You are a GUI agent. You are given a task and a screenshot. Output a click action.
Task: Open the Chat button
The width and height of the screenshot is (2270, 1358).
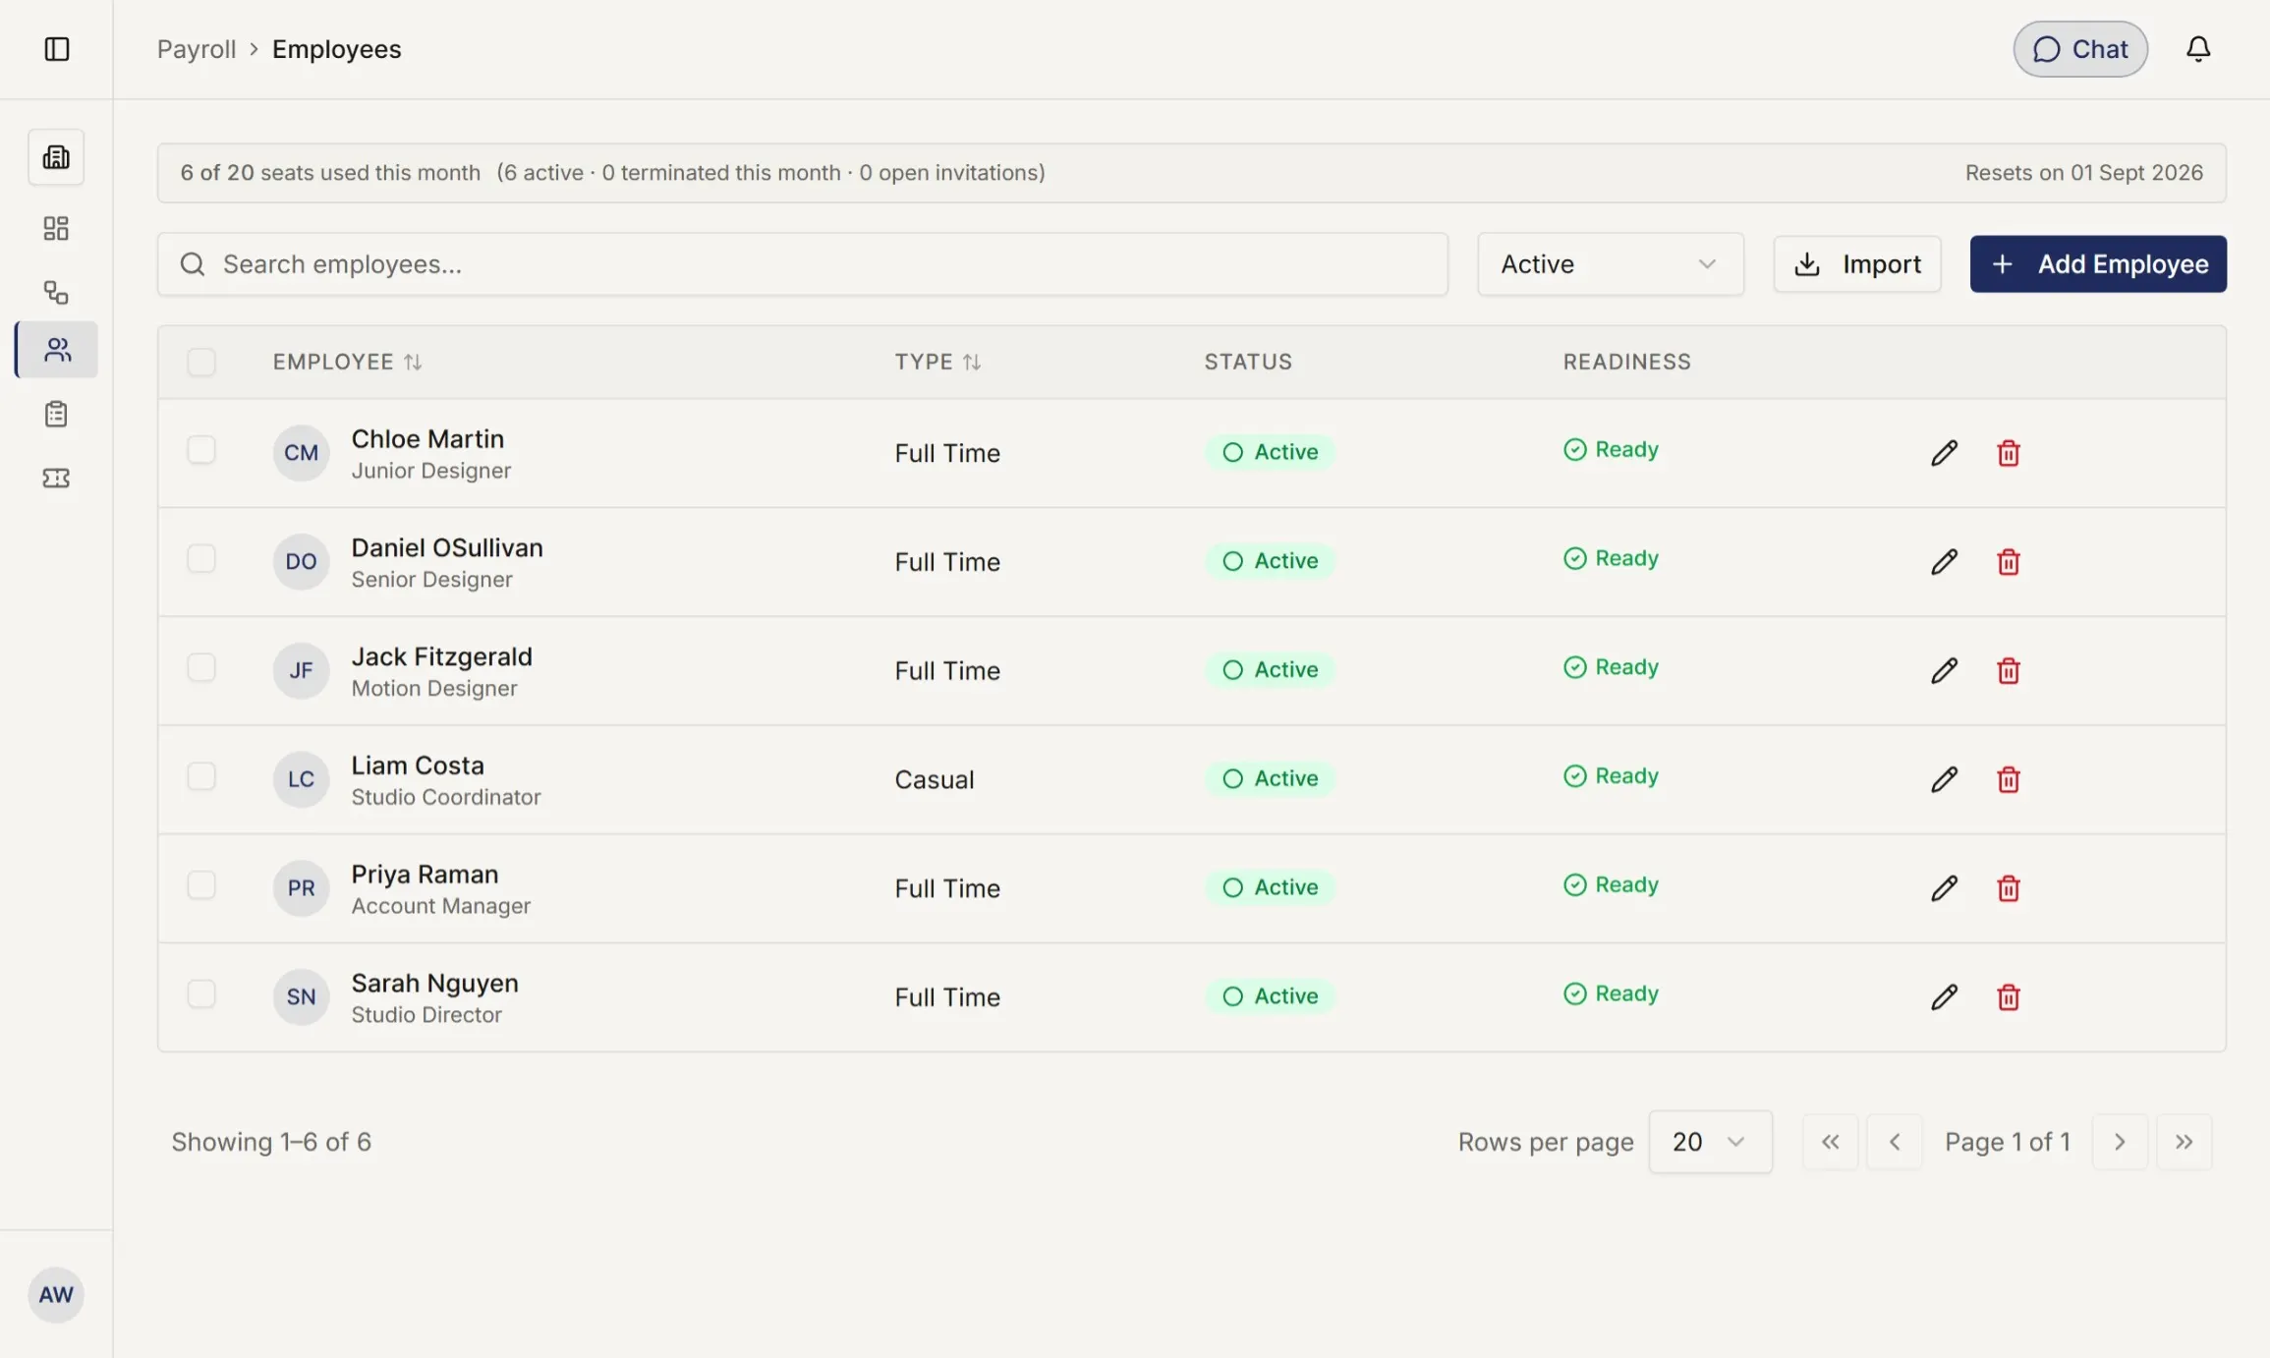2080,49
